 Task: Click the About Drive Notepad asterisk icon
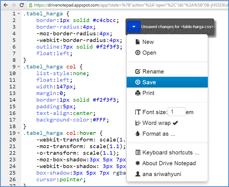[138, 163]
